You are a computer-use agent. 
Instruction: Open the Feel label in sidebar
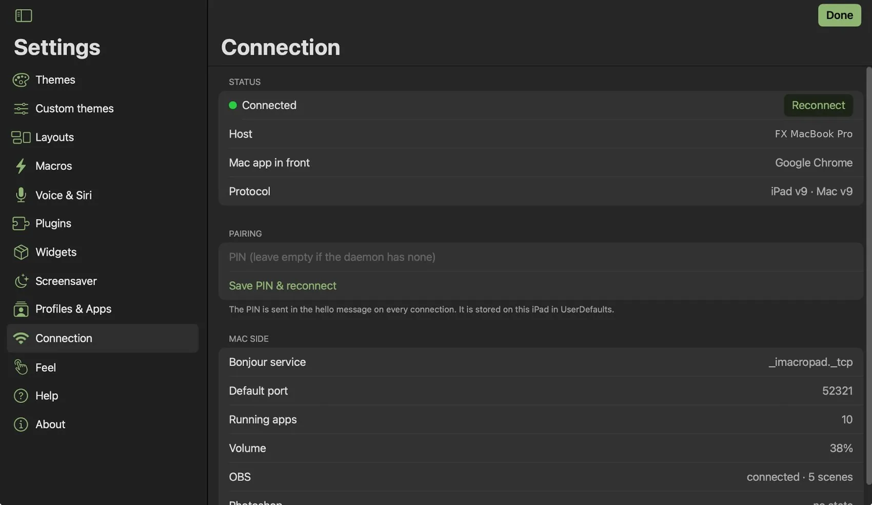(46, 367)
